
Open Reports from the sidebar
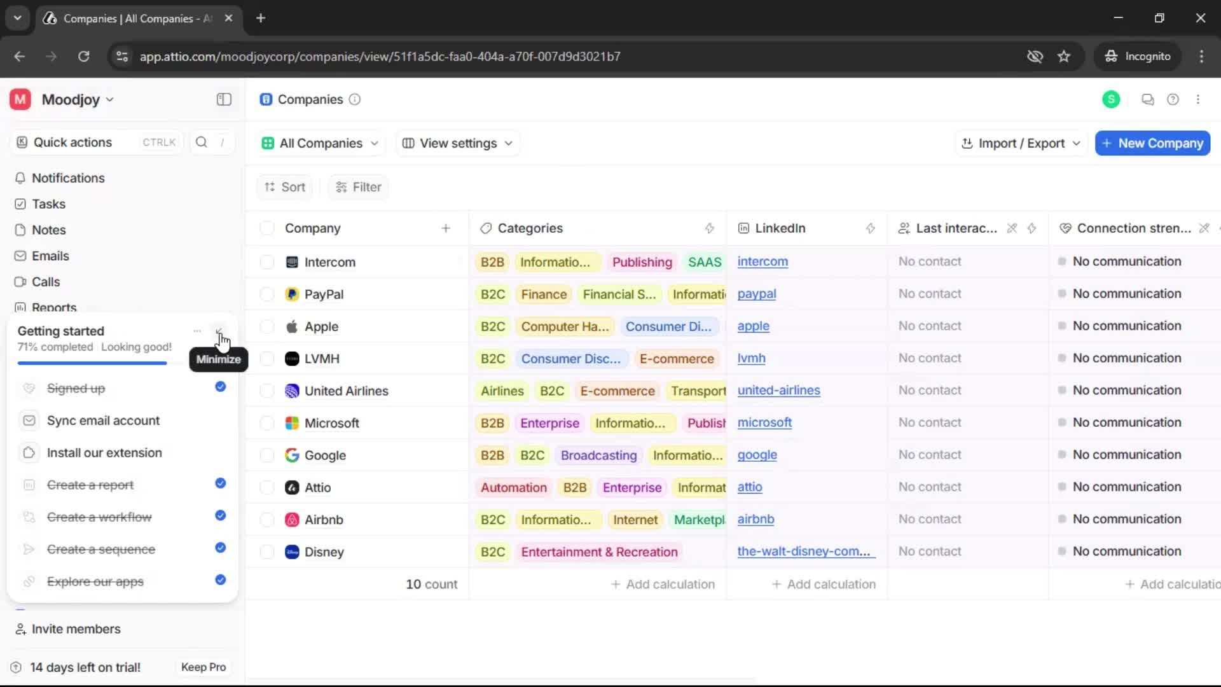[x=53, y=307]
